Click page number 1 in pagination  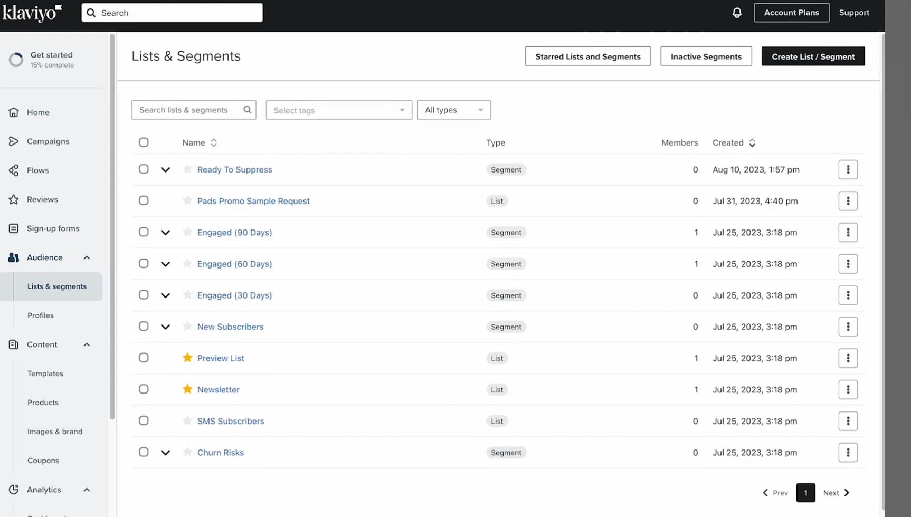(805, 493)
